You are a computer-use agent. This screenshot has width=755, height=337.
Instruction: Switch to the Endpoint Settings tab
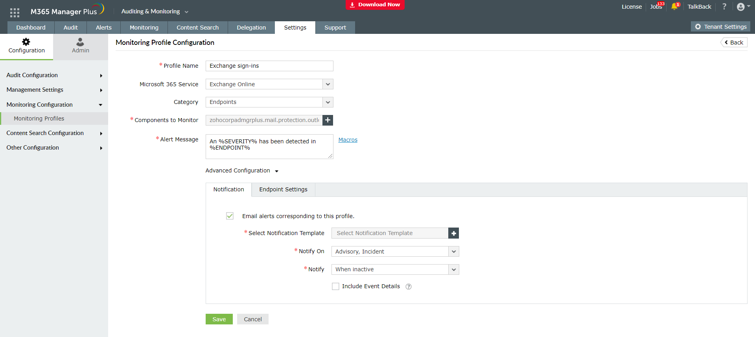coord(284,189)
